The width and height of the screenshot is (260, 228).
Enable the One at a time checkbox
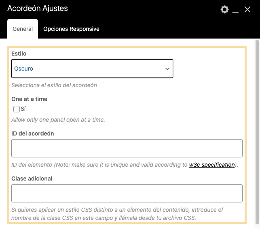coord(17,109)
